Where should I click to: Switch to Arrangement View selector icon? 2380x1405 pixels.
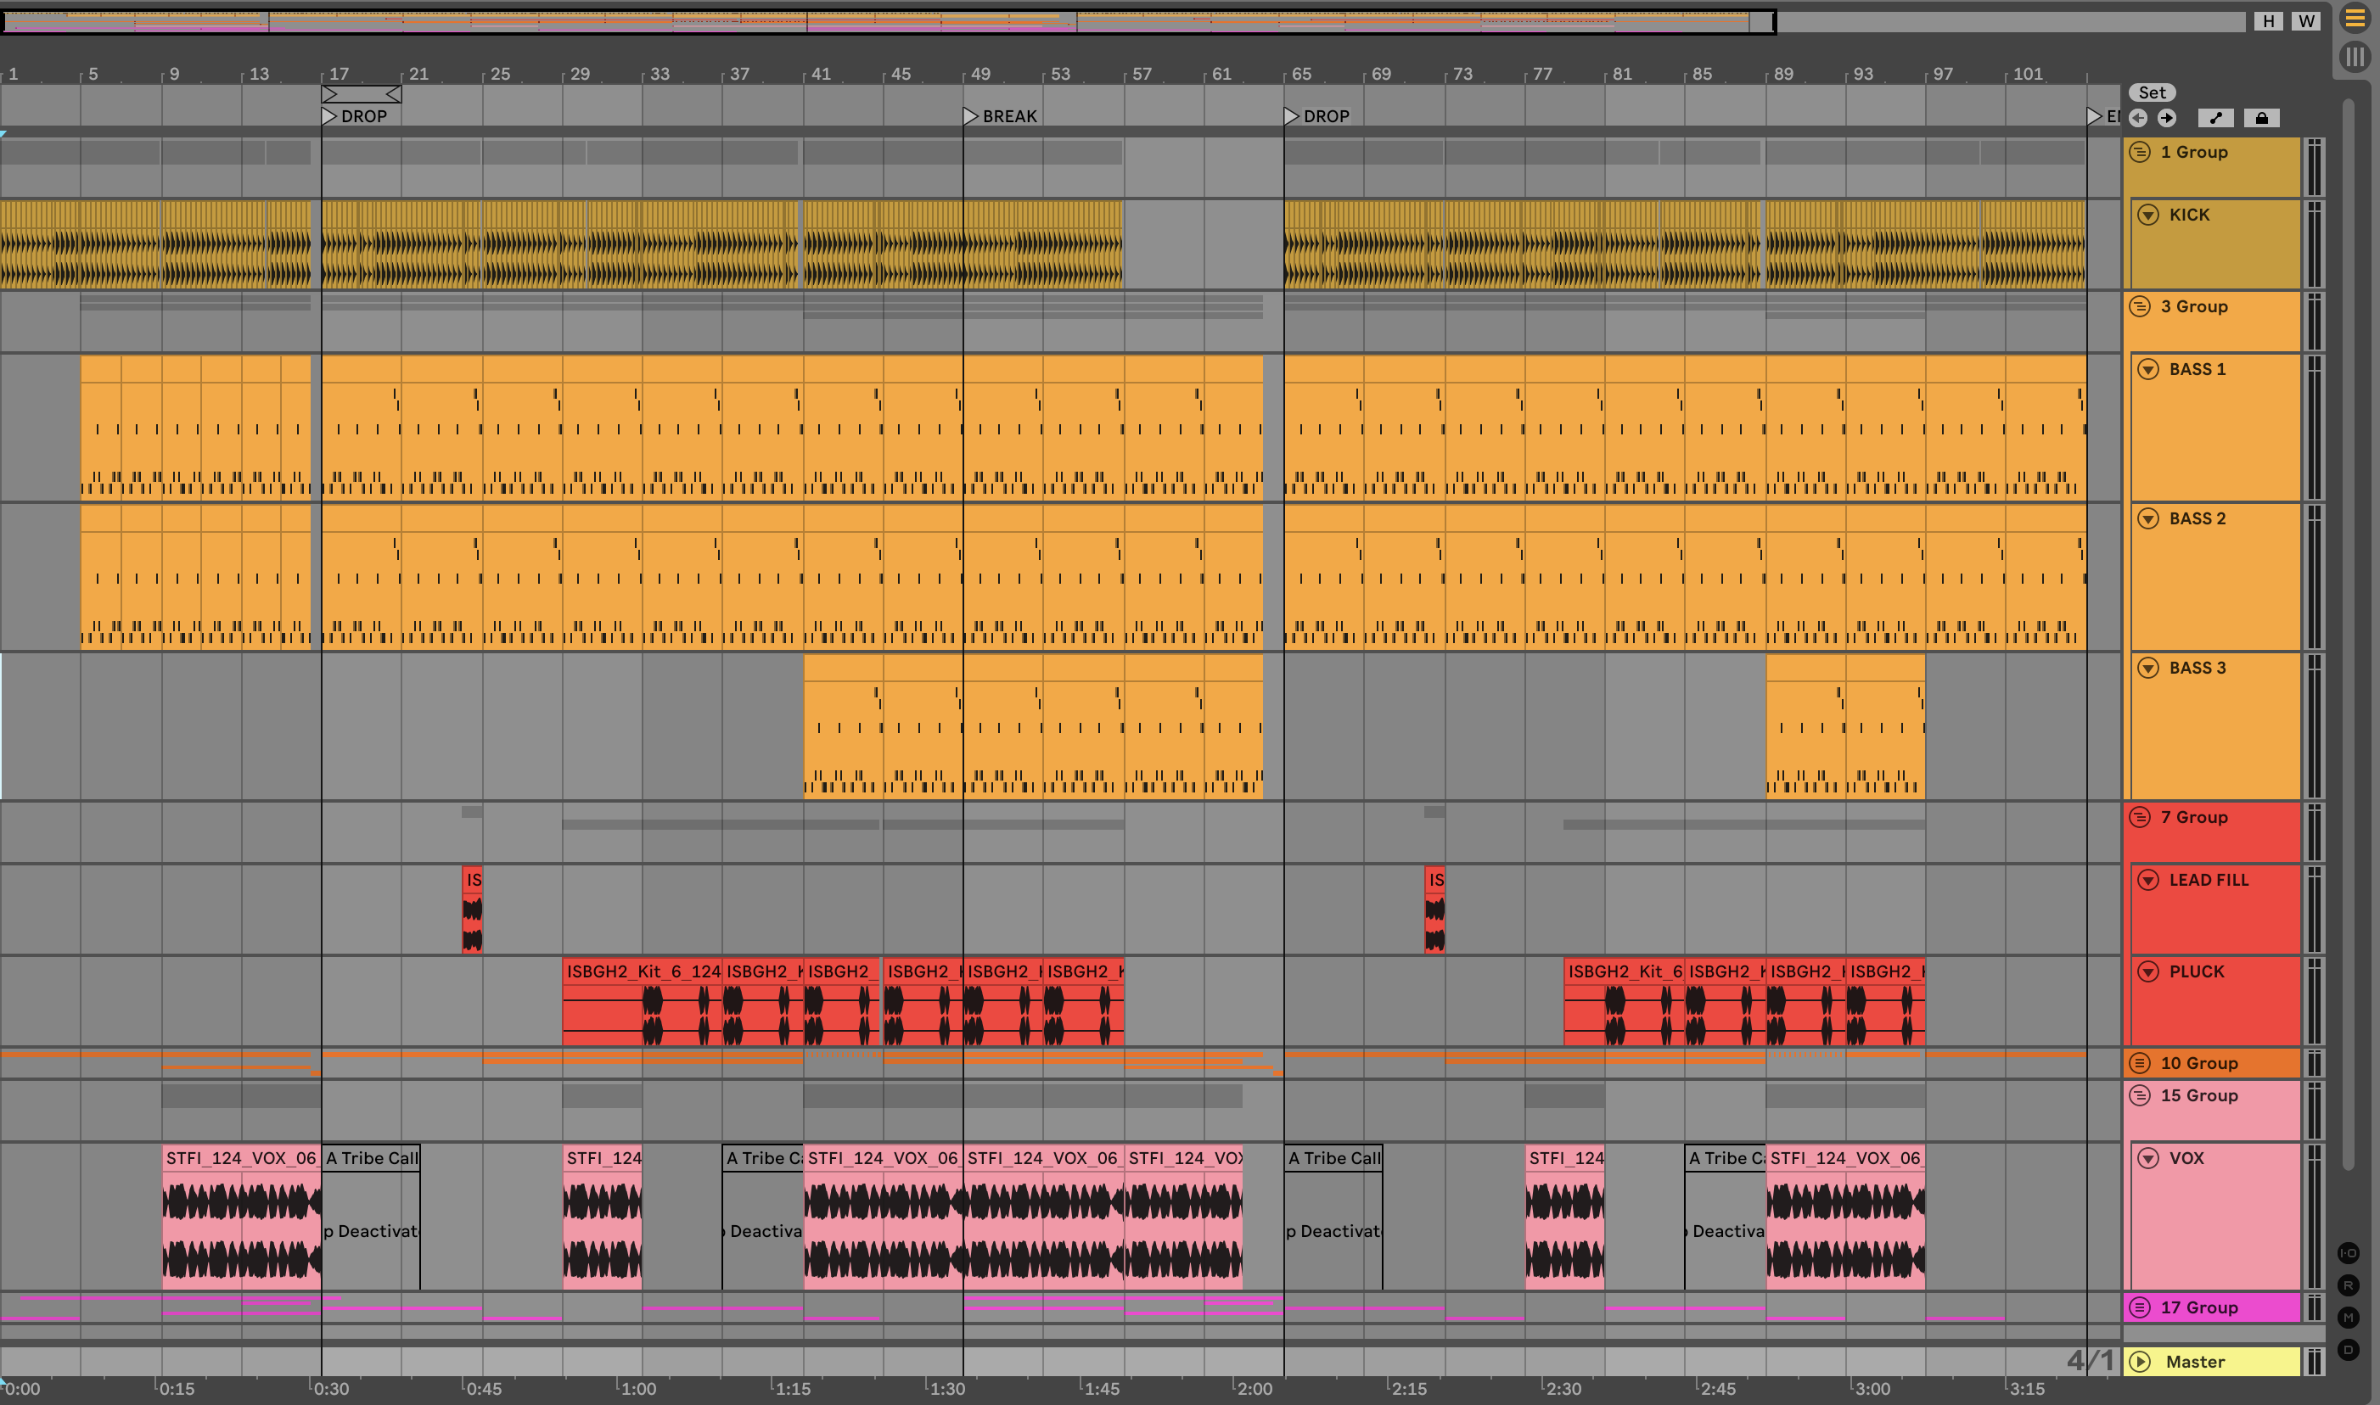tap(2355, 17)
